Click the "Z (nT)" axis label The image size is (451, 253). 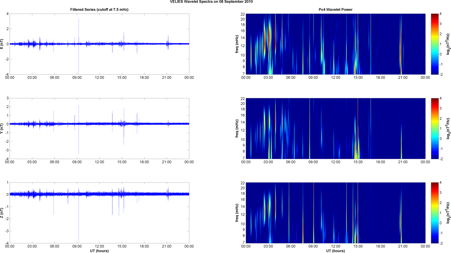(2, 213)
